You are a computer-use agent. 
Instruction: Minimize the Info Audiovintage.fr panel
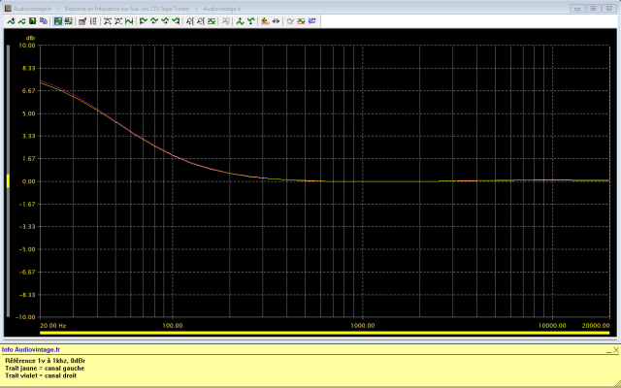608,350
